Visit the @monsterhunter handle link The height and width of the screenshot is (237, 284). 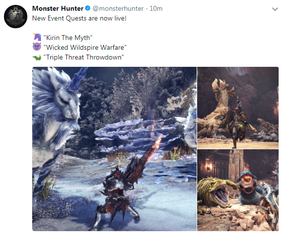(x=118, y=8)
